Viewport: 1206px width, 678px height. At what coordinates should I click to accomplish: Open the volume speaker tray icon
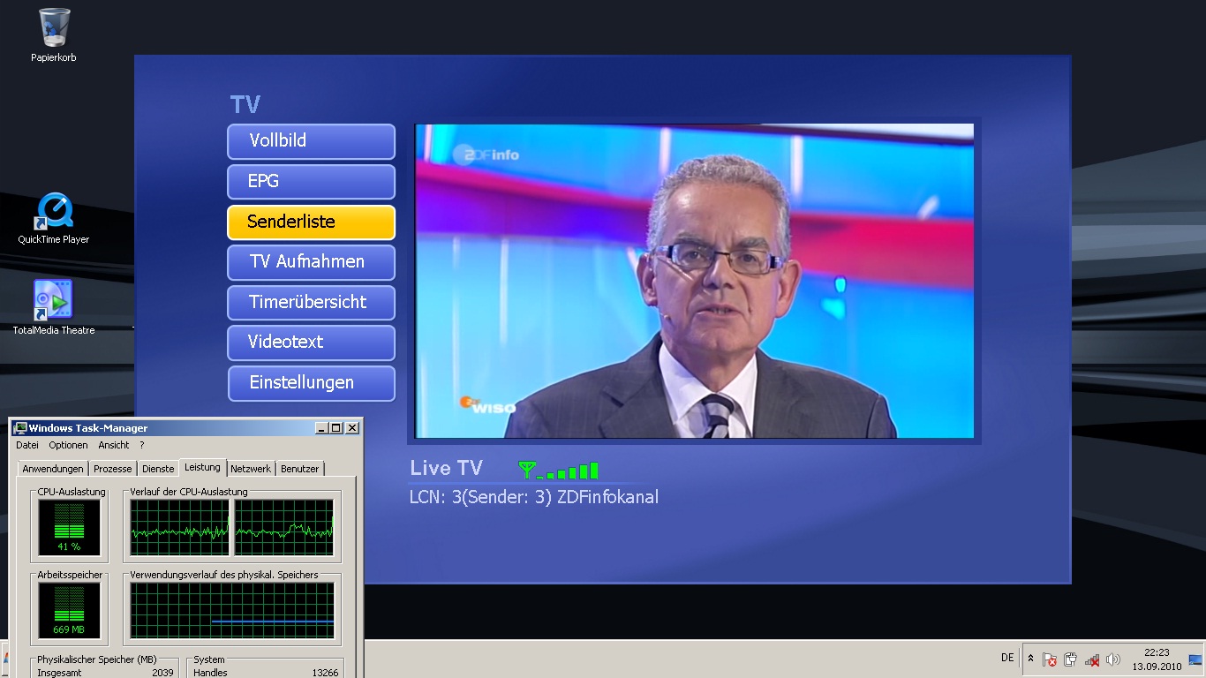pyautogui.click(x=1113, y=659)
